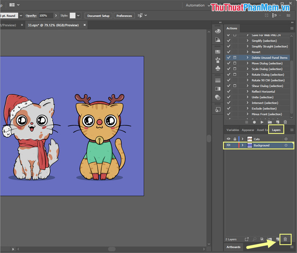Click Collect for Export icon
Image resolution: width=297 pixels, height=253 pixels.
pyautogui.click(x=247, y=239)
